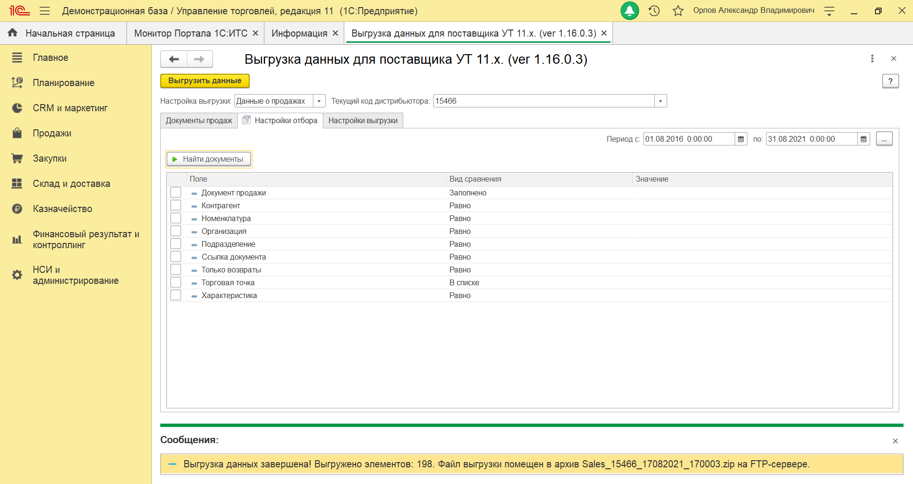Image resolution: width=913 pixels, height=484 pixels.
Task: Click period start date field
Action: (689, 139)
